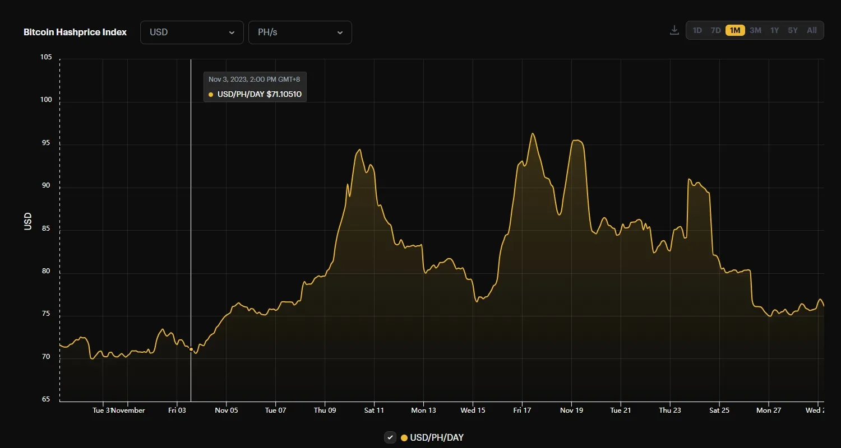Image resolution: width=841 pixels, height=448 pixels.
Task: Click the Thu 09 date label
Action: click(x=325, y=410)
